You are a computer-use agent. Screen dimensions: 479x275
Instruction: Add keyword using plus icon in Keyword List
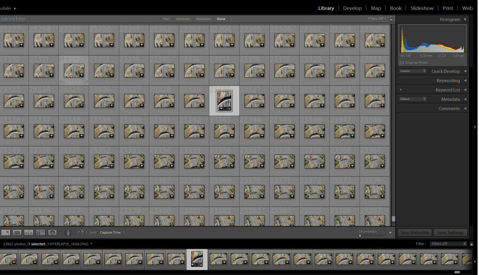pyautogui.click(x=401, y=90)
